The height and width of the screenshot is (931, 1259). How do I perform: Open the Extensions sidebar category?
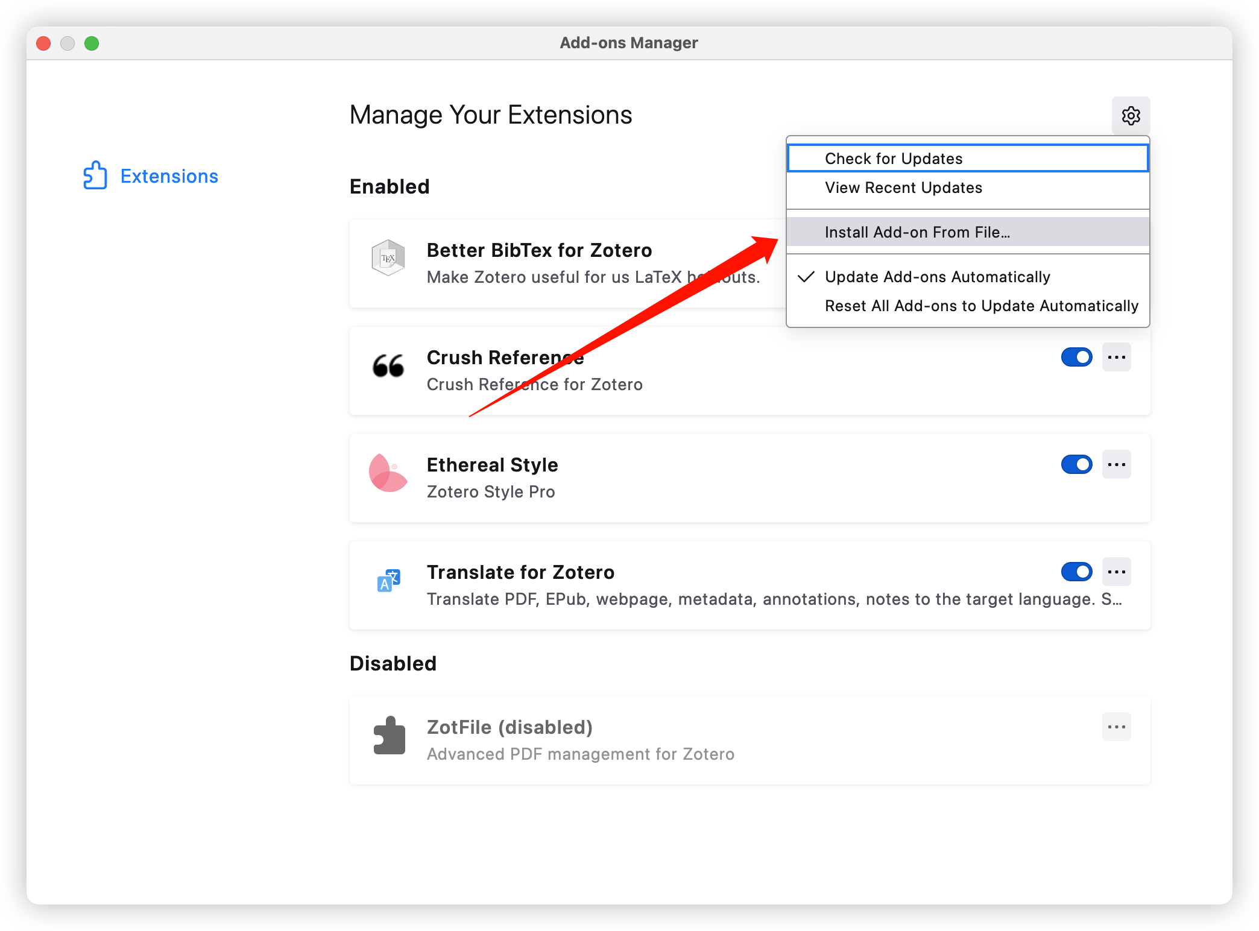click(x=169, y=176)
